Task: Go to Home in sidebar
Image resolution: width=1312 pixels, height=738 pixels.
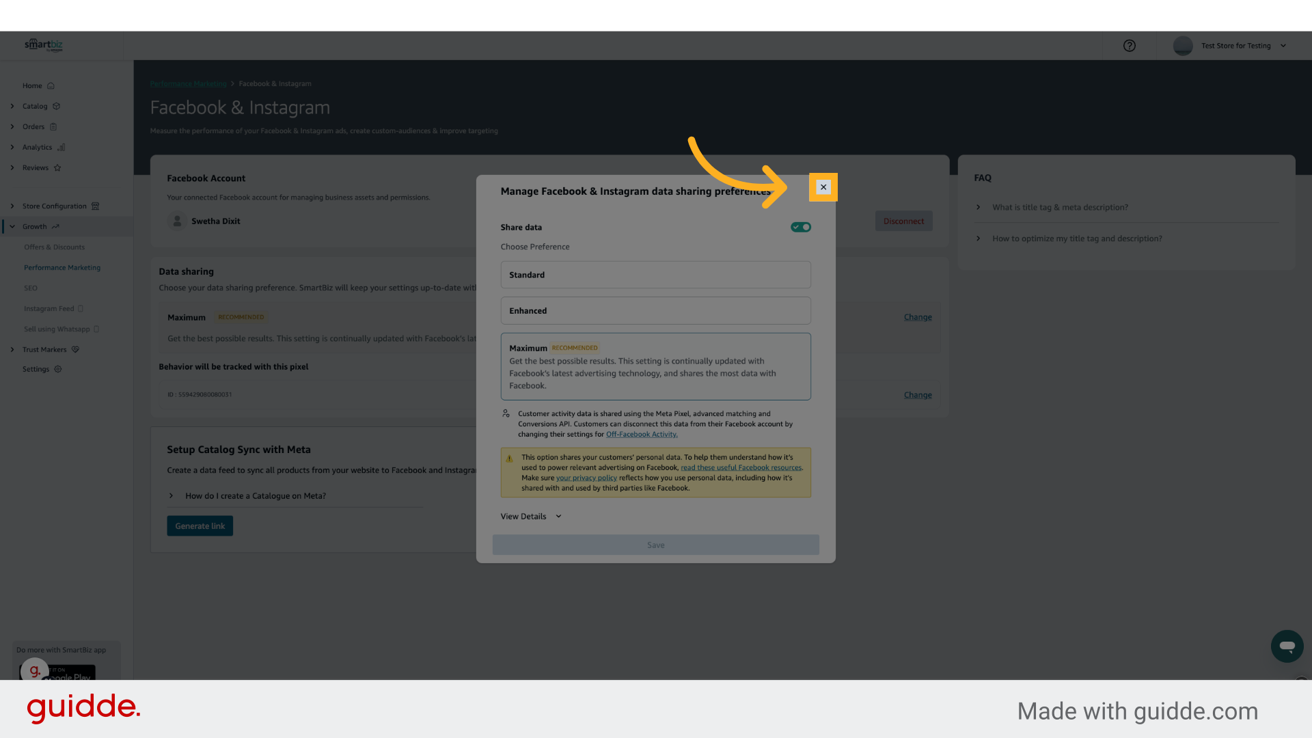Action: point(32,86)
